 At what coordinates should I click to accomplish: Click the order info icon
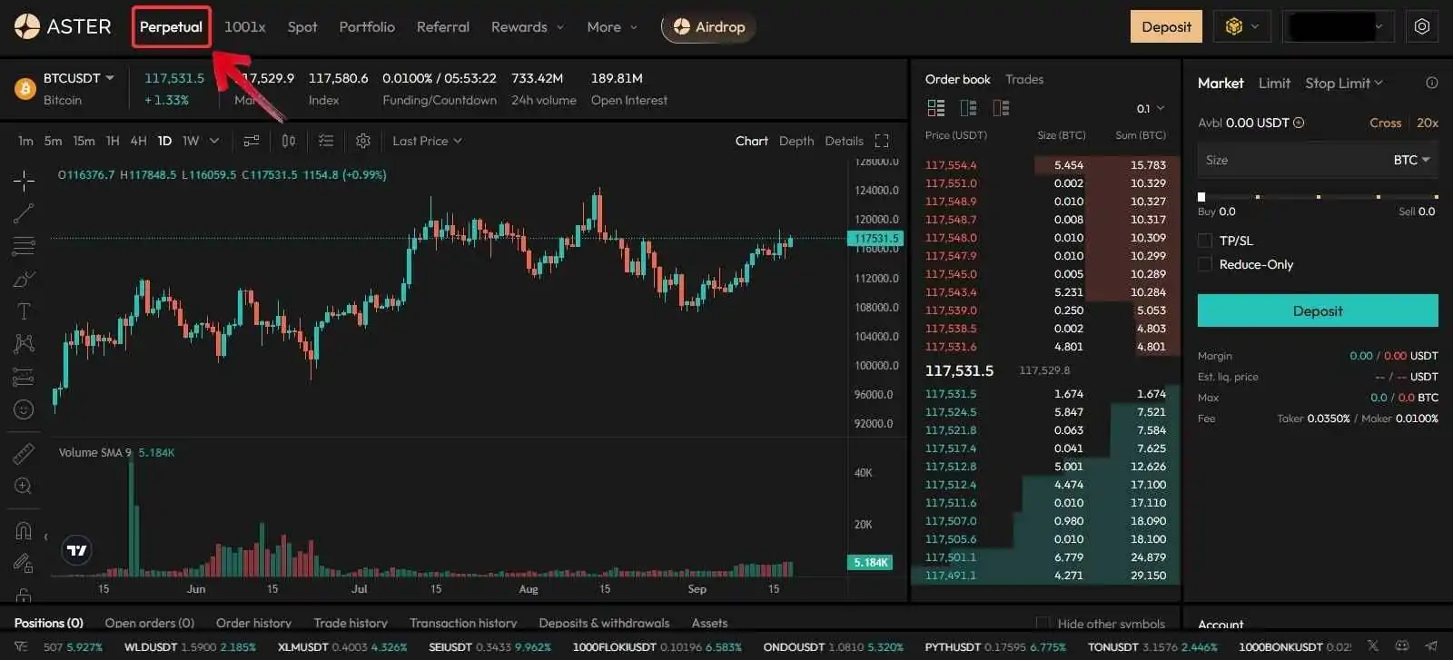[1432, 83]
